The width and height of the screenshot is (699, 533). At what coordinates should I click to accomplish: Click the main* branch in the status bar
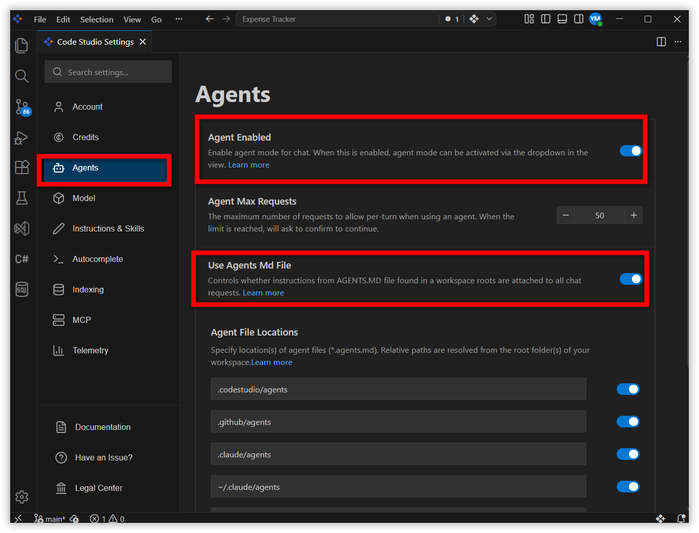point(50,518)
